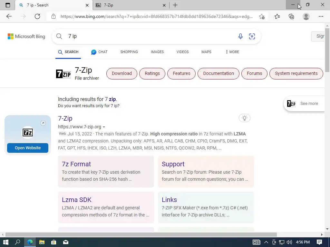330x247 pixels.
Task: Open the Collections icon
Action: 291,16
